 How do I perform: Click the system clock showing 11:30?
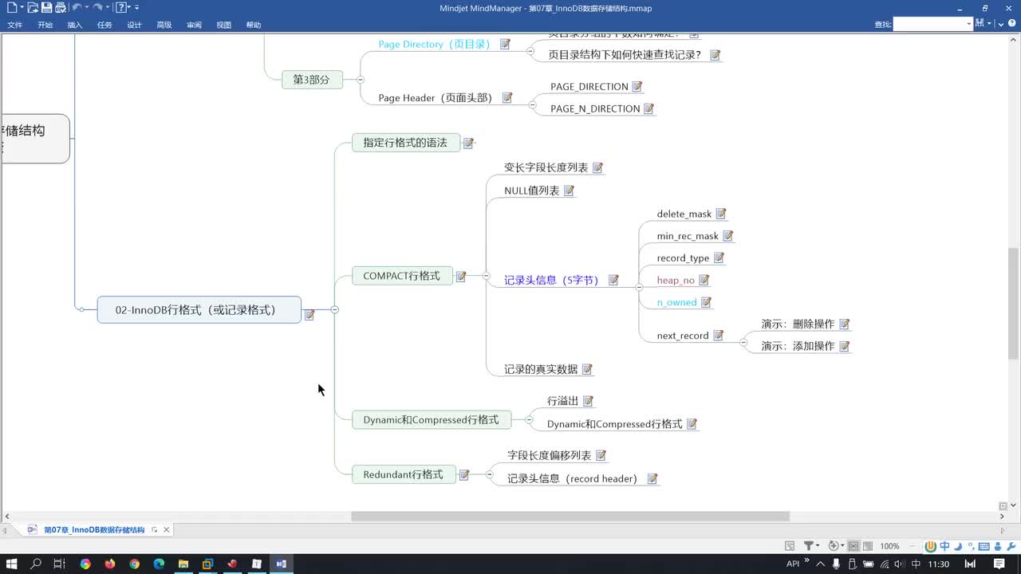tap(939, 564)
